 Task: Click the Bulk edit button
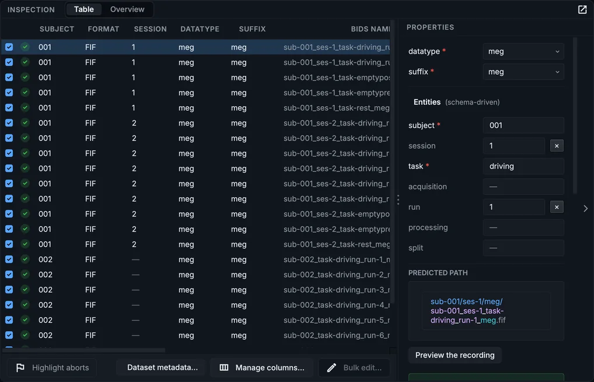[354, 367]
